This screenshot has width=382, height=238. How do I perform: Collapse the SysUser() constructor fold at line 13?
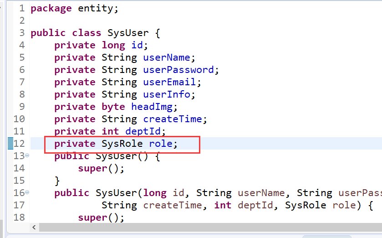(27, 155)
